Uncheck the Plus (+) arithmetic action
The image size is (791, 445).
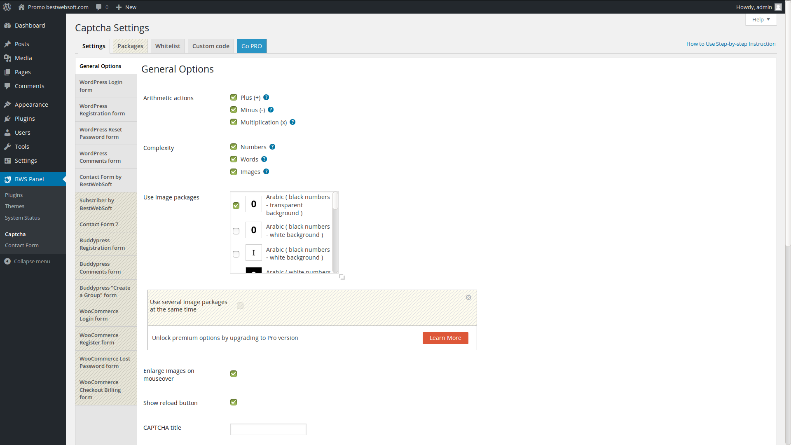[234, 97]
